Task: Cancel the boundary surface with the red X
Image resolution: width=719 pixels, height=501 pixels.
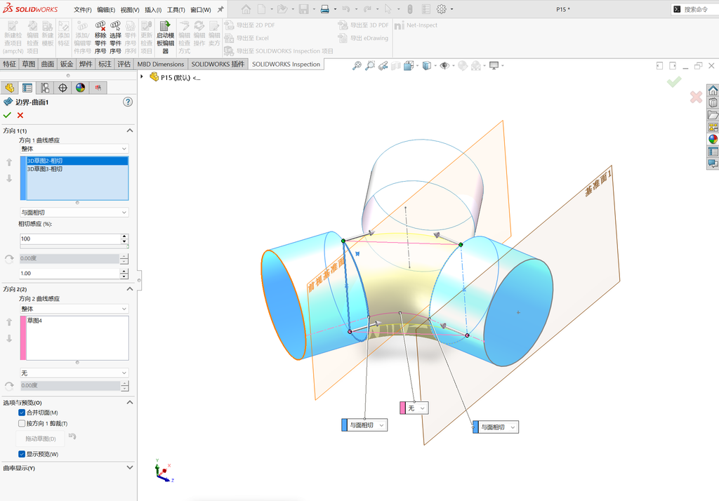Action: tap(20, 115)
